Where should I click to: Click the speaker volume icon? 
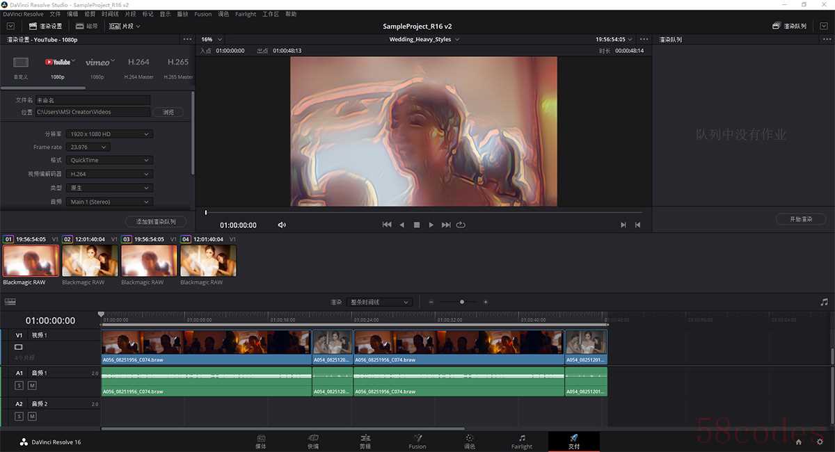[x=282, y=225]
